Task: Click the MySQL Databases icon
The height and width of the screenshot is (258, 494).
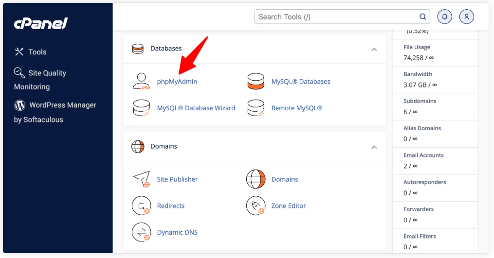Action: point(256,81)
